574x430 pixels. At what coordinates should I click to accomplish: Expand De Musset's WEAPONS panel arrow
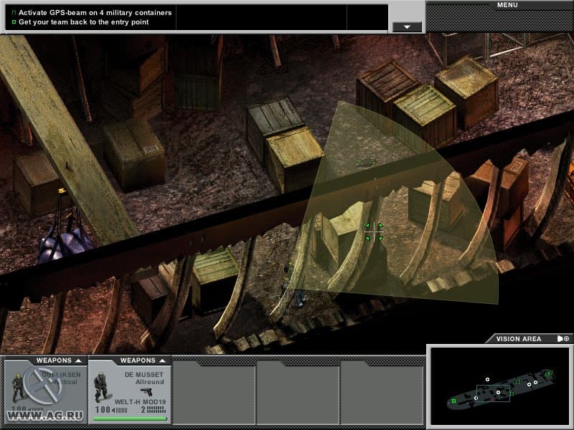click(163, 360)
